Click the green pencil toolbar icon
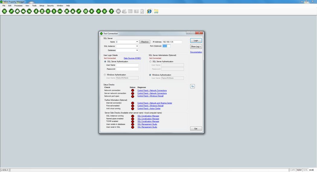 pos(78,11)
